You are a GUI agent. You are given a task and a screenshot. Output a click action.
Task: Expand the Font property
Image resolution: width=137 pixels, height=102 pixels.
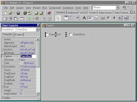[x=3, y=87]
